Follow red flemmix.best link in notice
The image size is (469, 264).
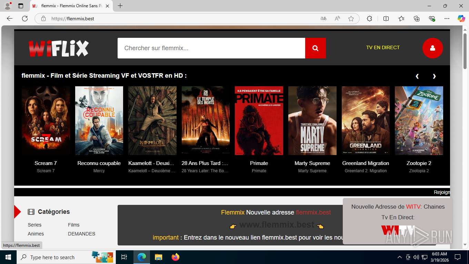click(x=313, y=212)
